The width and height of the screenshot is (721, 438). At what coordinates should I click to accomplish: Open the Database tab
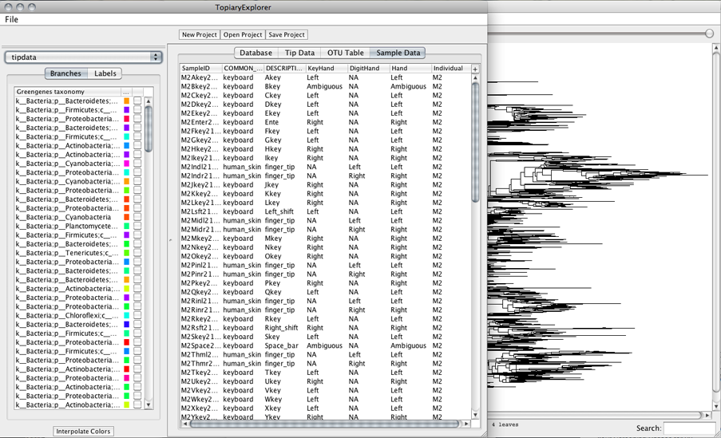click(256, 53)
